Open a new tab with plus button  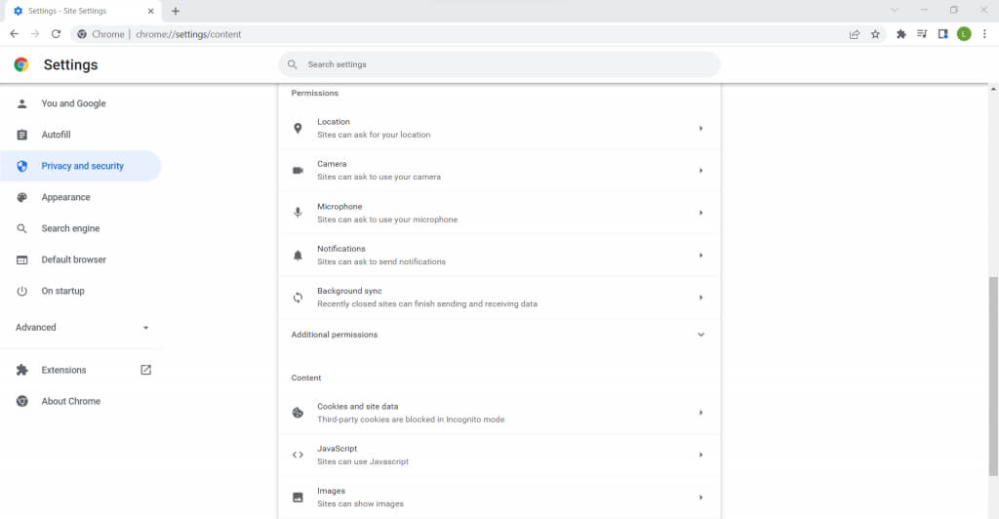tap(176, 11)
